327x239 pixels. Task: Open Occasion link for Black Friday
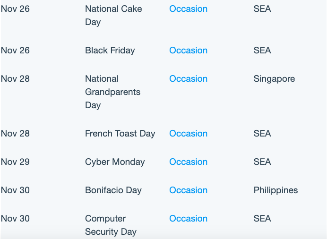(x=188, y=50)
